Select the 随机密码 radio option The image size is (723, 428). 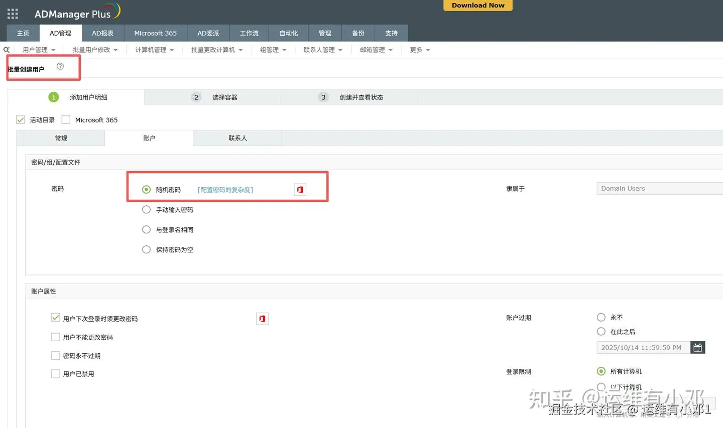146,190
